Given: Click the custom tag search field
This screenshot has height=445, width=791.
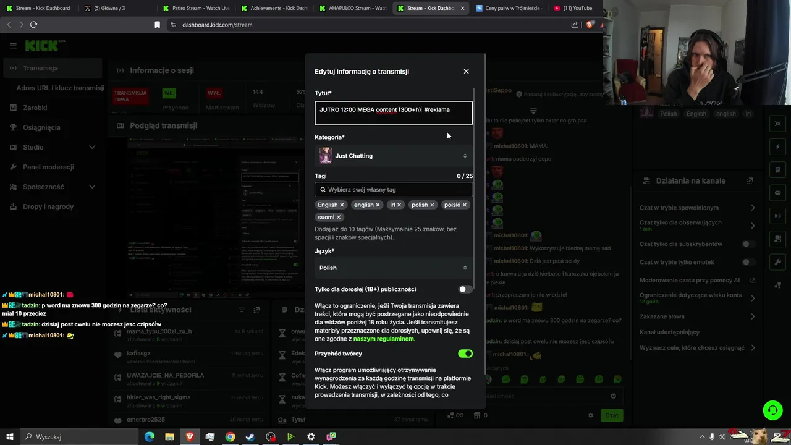Looking at the screenshot, I should pyautogui.click(x=394, y=190).
